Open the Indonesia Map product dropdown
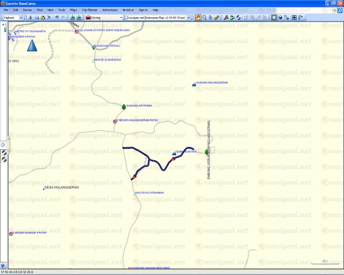Image resolution: width=344 pixels, height=275 pixels. (158, 18)
